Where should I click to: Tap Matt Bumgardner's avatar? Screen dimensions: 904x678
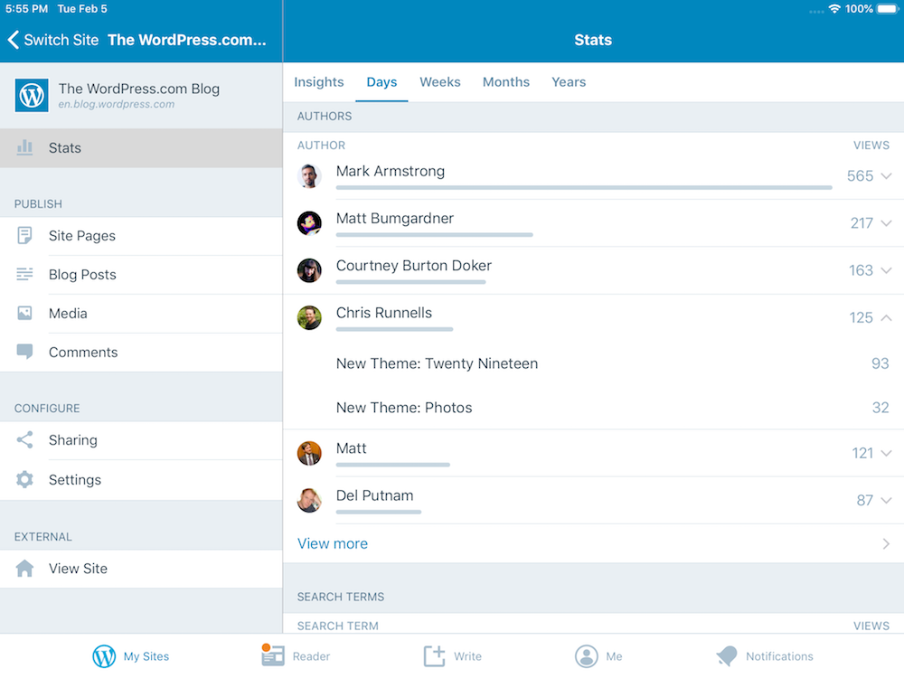309,223
